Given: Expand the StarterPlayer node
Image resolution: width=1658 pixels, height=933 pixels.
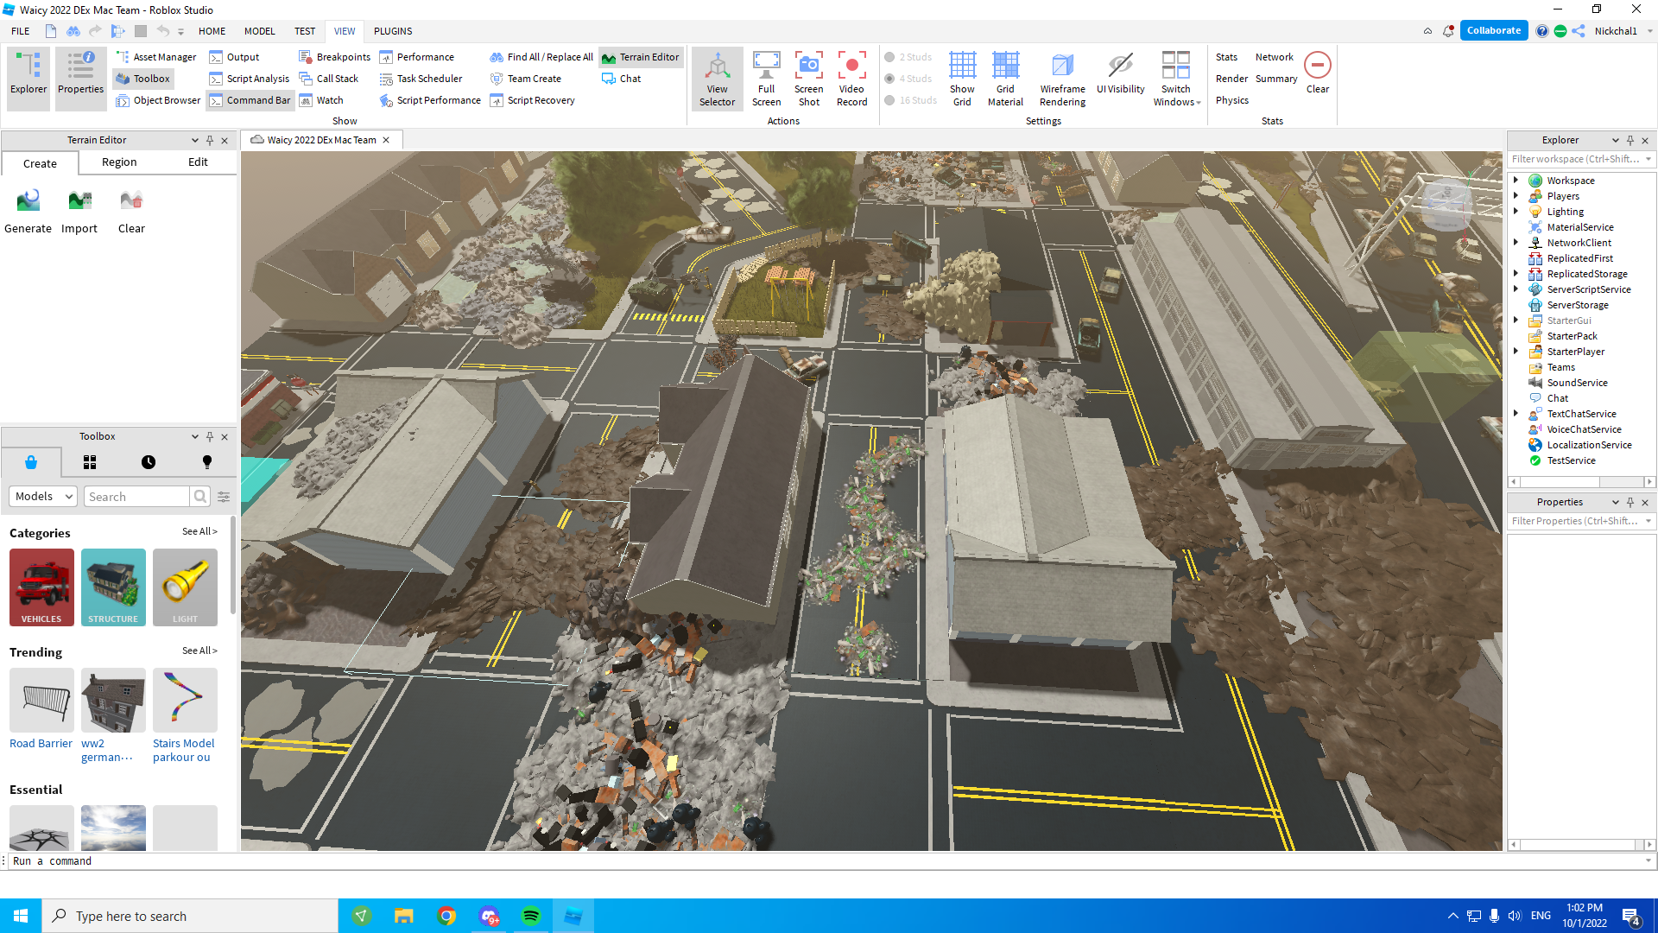Looking at the screenshot, I should click(1516, 351).
